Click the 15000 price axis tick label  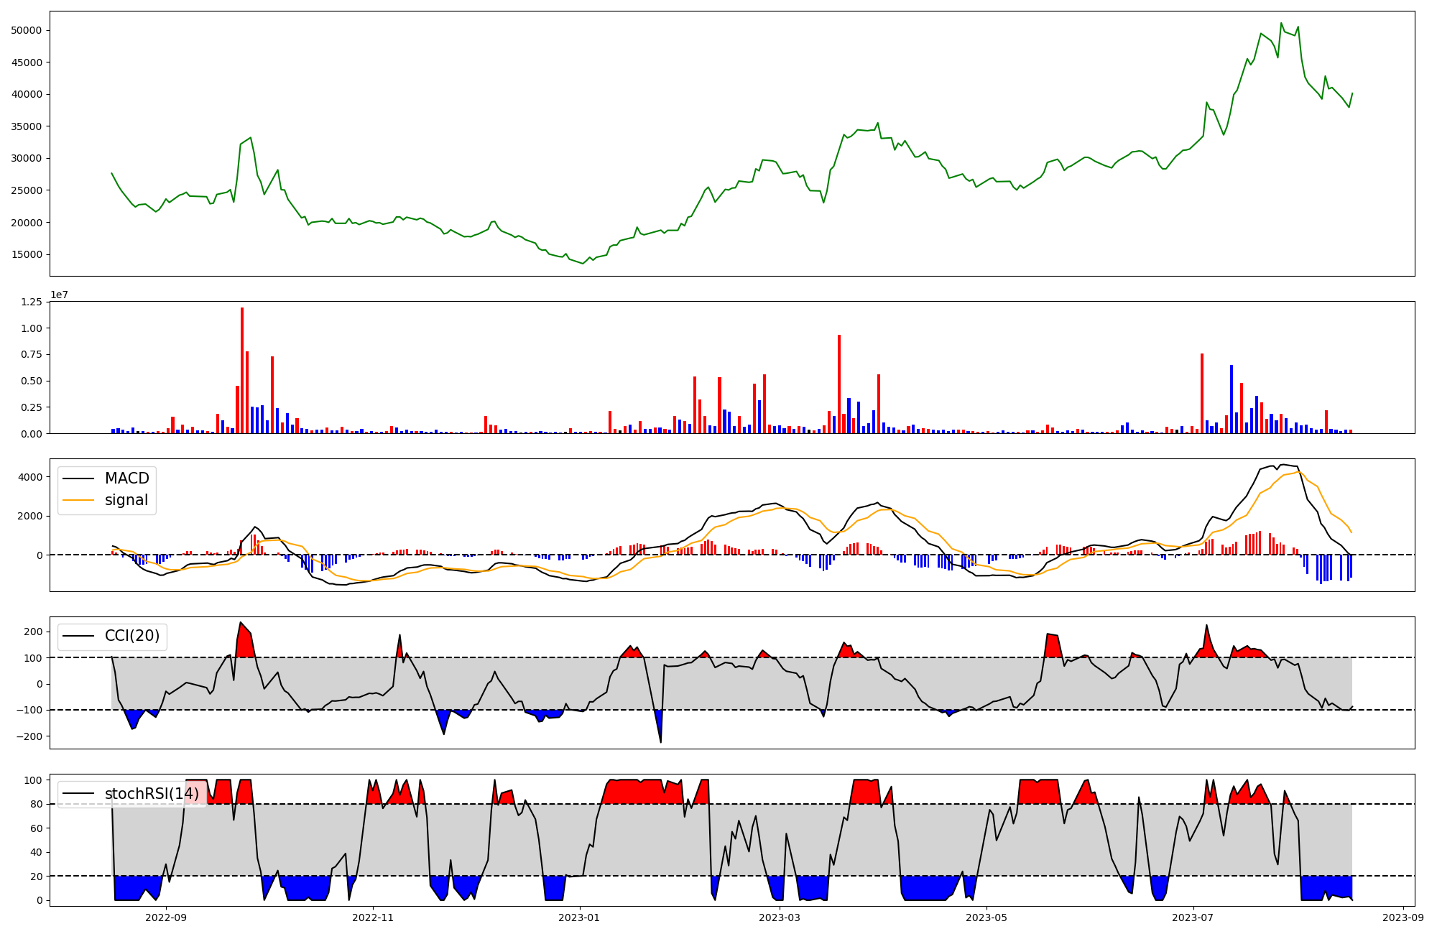[x=27, y=254]
